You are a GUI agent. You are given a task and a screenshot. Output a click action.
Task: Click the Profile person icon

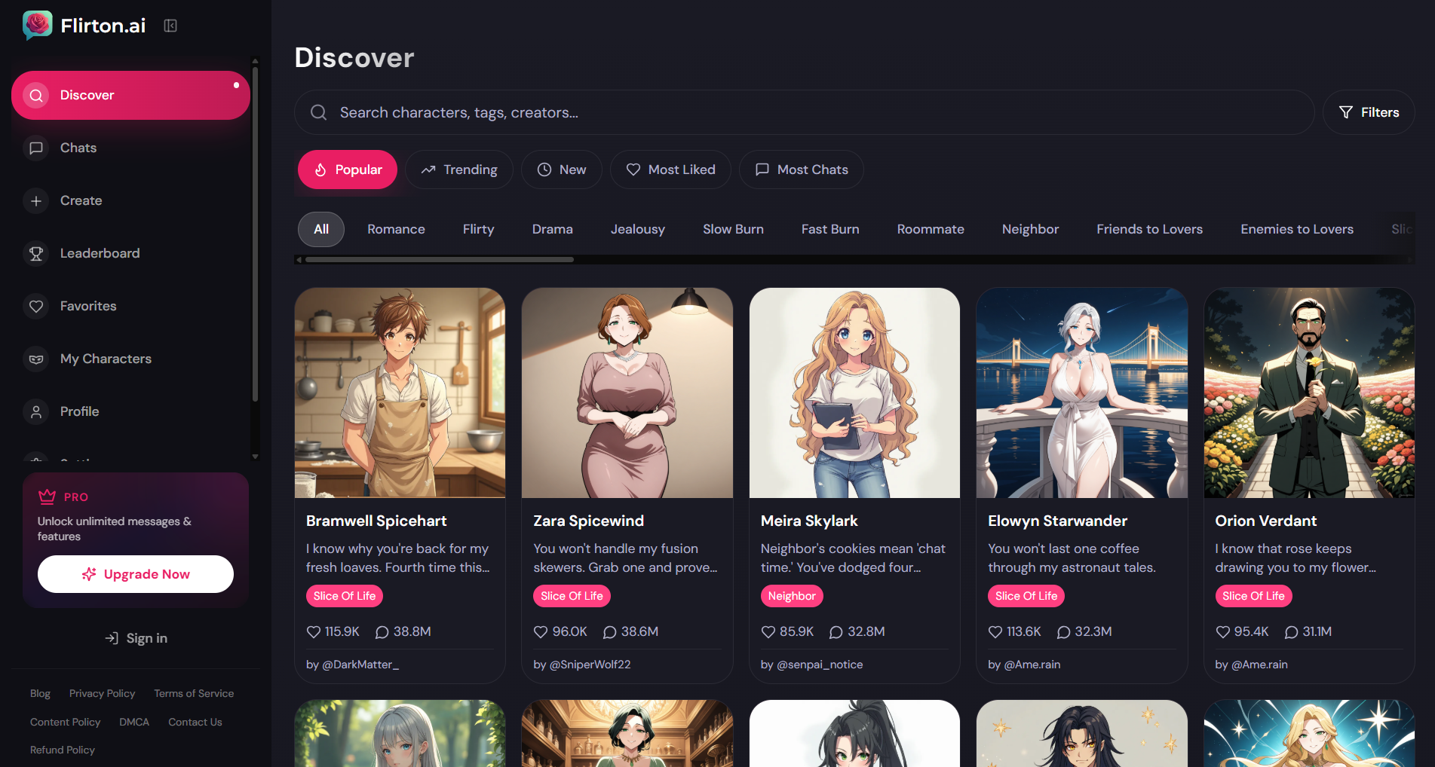(x=35, y=411)
